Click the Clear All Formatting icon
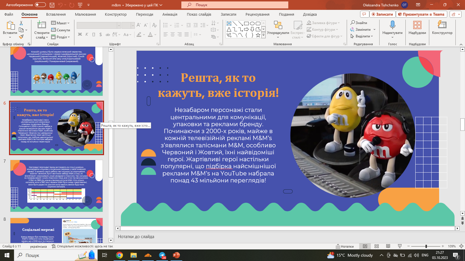The height and width of the screenshot is (261, 465). point(154,25)
